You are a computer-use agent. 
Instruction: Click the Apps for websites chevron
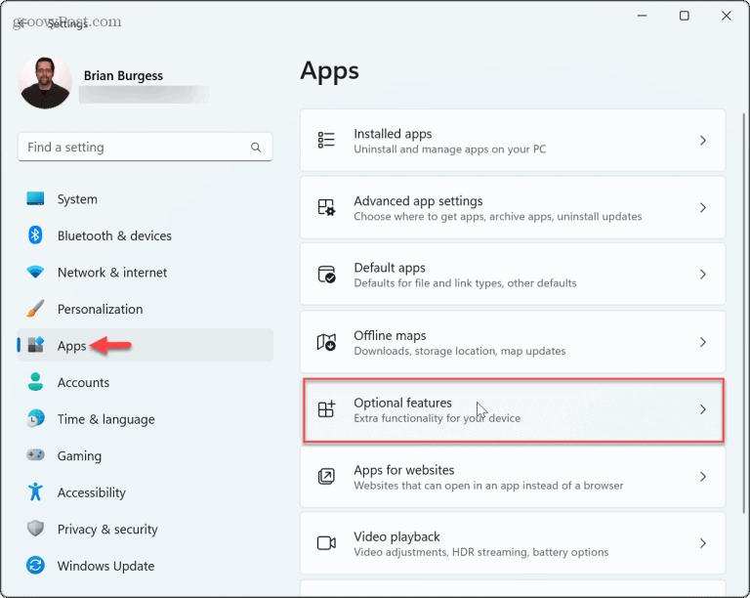pyautogui.click(x=703, y=477)
